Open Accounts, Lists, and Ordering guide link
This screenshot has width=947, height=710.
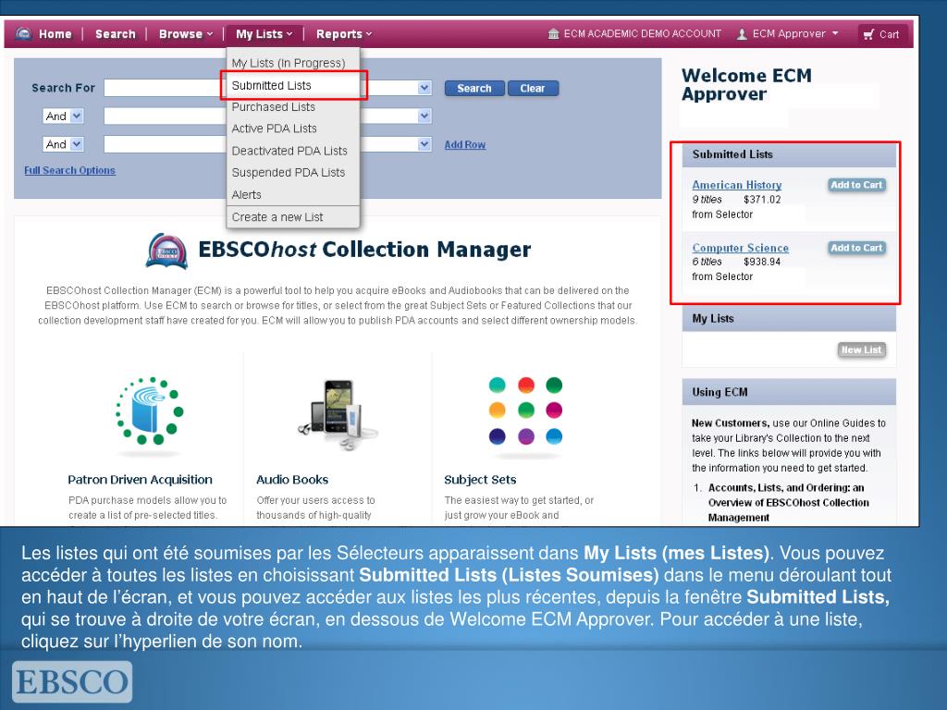point(788,502)
